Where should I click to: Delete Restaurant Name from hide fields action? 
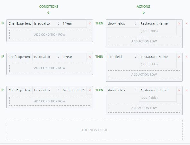point(179,57)
